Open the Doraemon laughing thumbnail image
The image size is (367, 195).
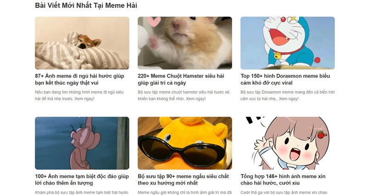(288, 43)
